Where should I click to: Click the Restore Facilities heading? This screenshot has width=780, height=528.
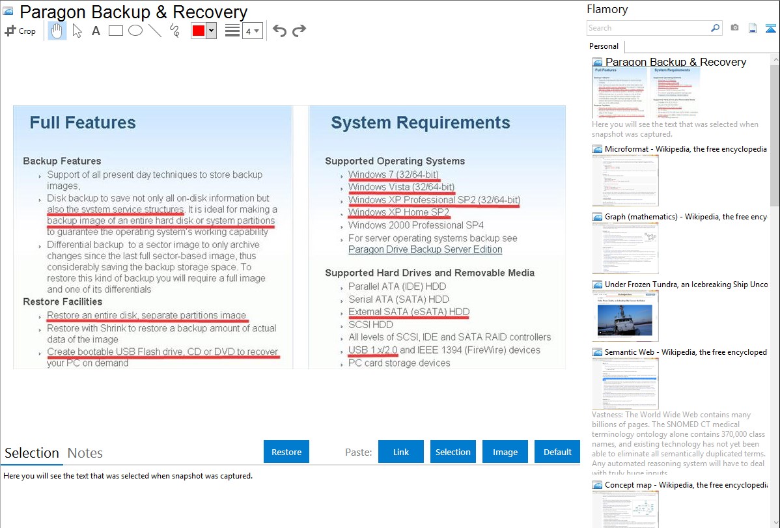click(x=63, y=301)
